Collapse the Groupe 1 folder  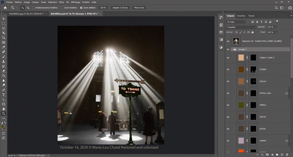click(232, 50)
